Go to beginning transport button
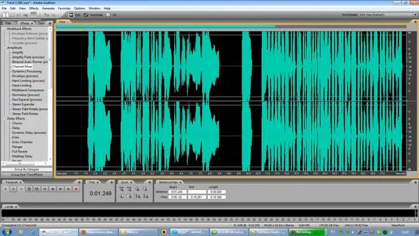 (45, 189)
